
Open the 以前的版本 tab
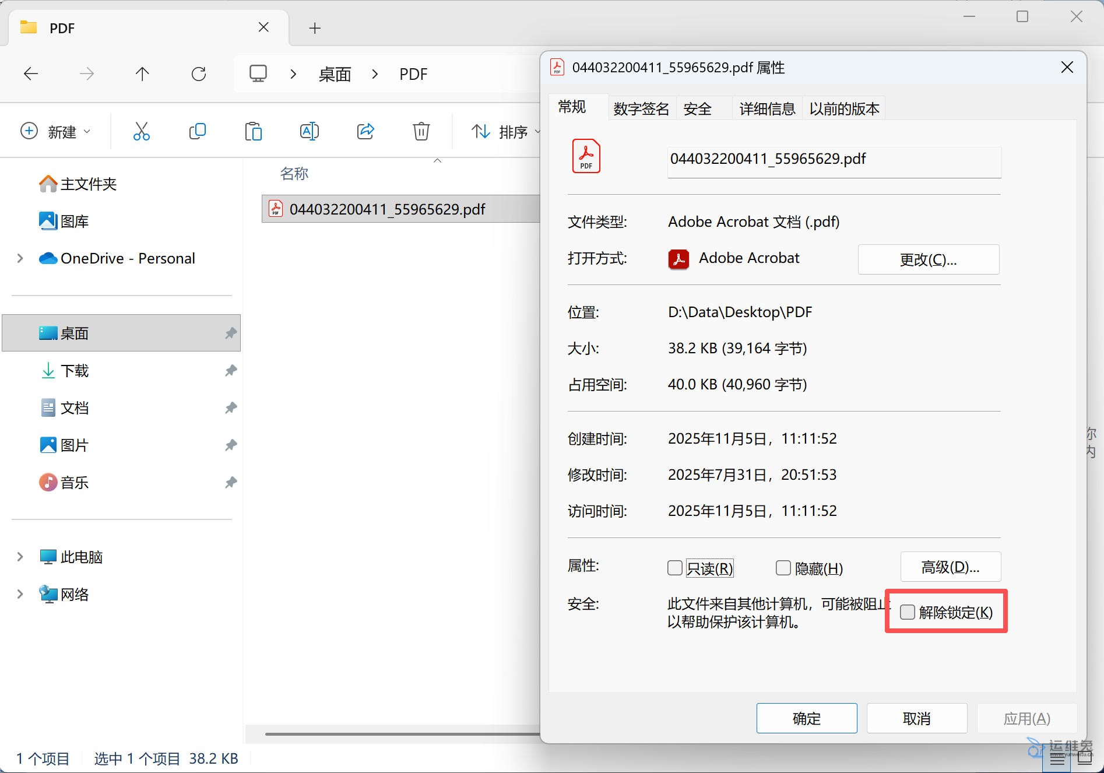coord(843,108)
